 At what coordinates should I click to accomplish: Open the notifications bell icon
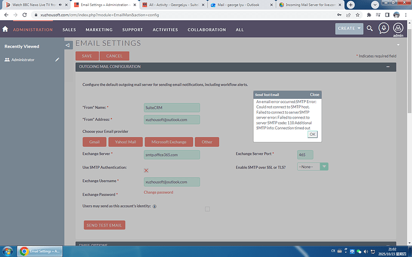384,28
